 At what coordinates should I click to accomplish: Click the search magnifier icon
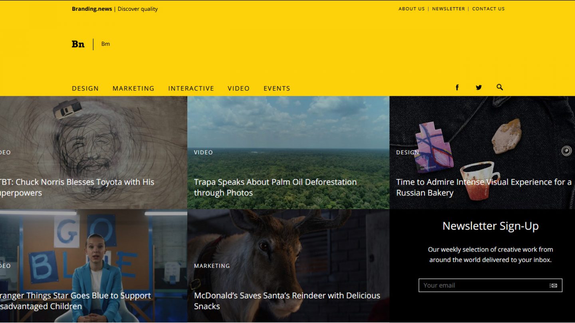[500, 87]
